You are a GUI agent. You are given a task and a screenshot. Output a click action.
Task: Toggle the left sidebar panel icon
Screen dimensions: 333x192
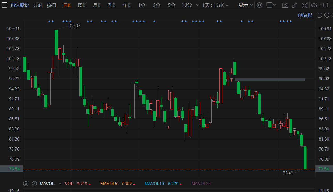click(x=4, y=5)
